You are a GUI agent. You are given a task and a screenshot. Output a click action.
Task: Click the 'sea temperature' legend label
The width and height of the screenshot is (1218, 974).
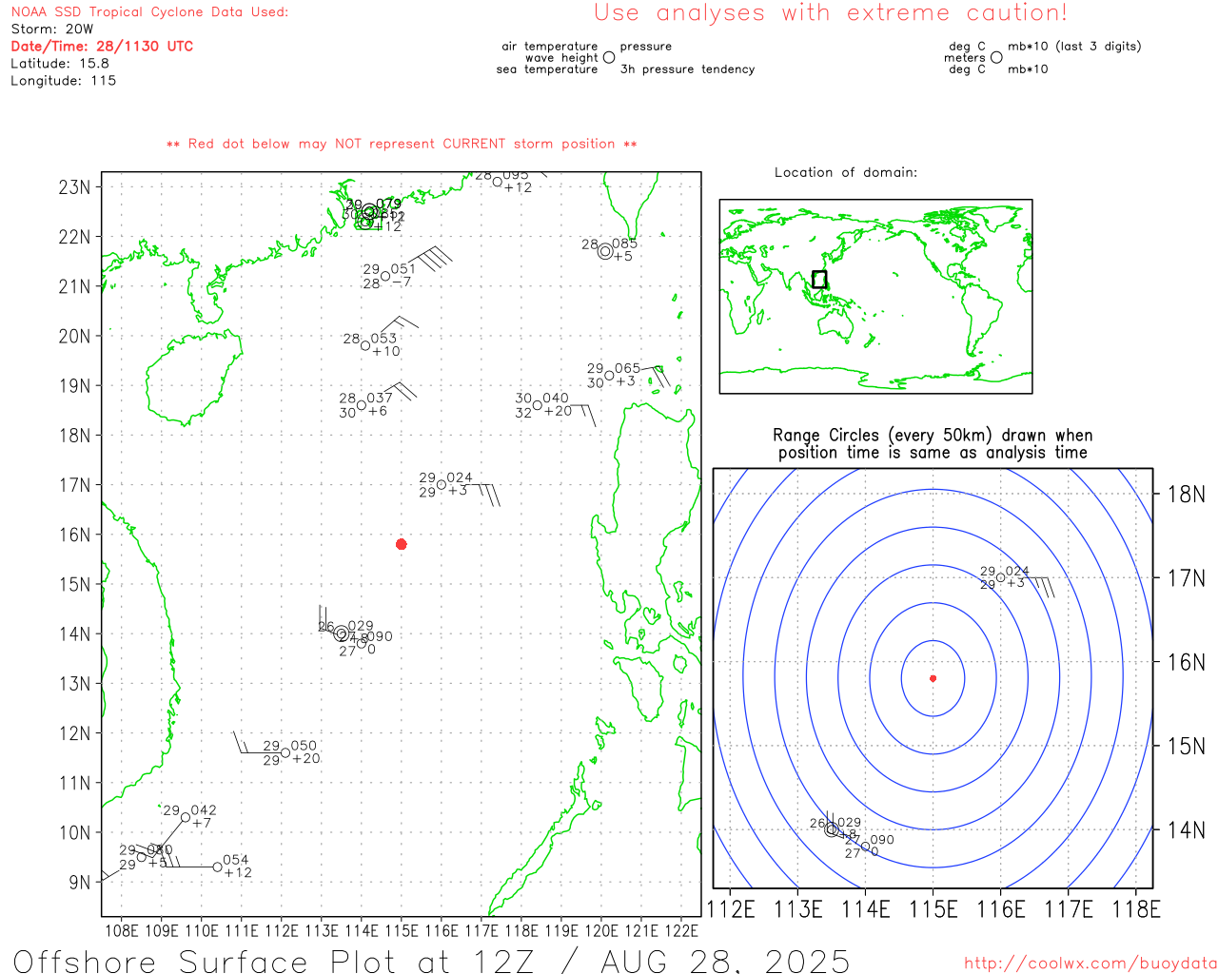[x=547, y=69]
